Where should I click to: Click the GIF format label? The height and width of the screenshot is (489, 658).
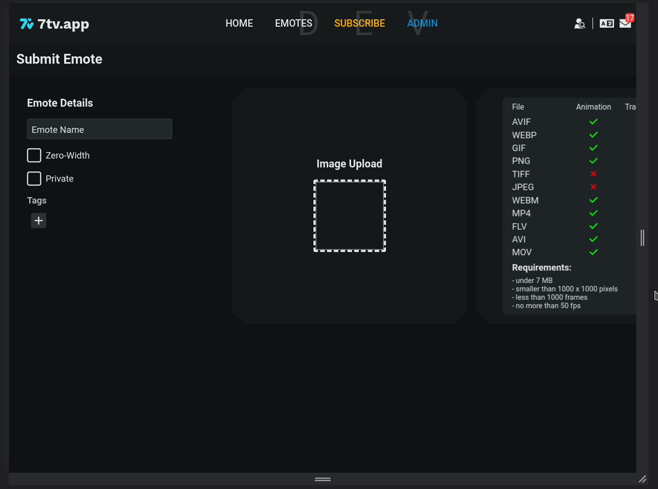click(519, 148)
